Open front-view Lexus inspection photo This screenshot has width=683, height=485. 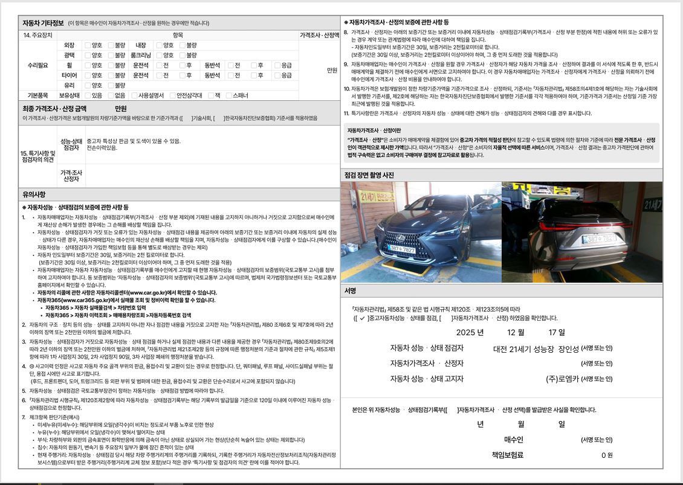point(421,232)
